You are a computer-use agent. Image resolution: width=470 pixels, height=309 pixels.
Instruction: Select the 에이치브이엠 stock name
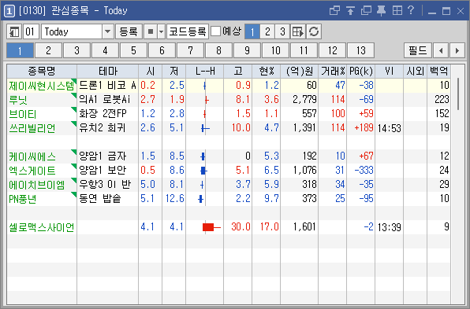[x=36, y=185]
